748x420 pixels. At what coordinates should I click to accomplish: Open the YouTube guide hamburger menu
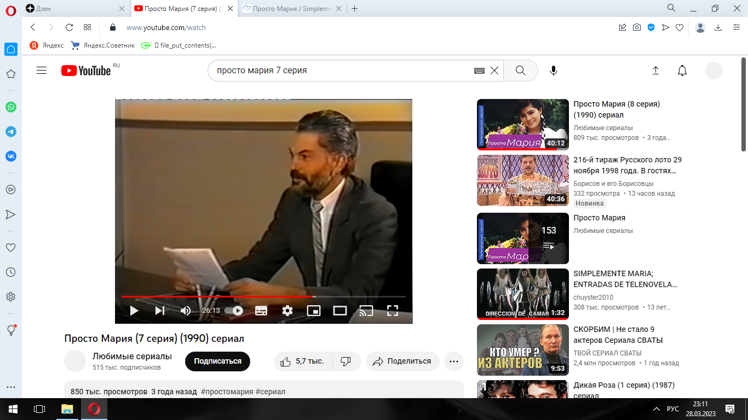coord(42,71)
